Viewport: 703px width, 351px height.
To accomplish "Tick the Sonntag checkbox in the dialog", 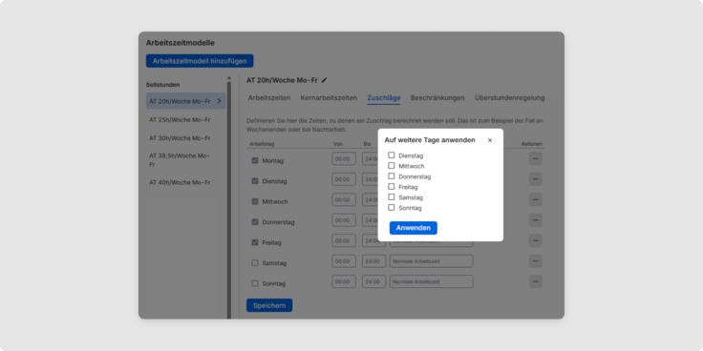I will click(392, 208).
